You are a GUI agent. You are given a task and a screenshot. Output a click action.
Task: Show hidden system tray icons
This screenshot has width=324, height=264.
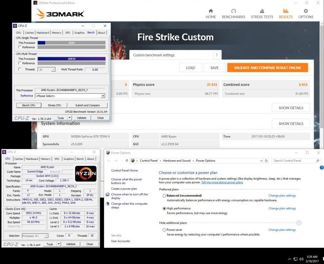[290, 259]
